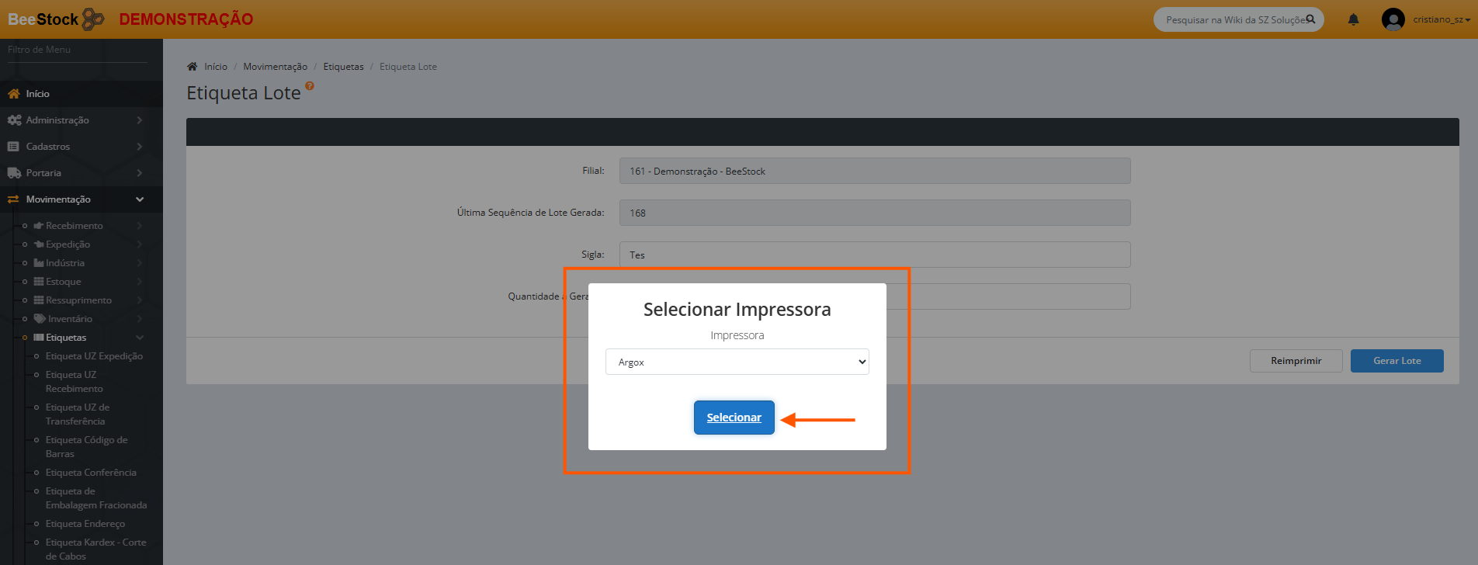Click the Administração gears icon
This screenshot has width=1478, height=565.
[14, 120]
